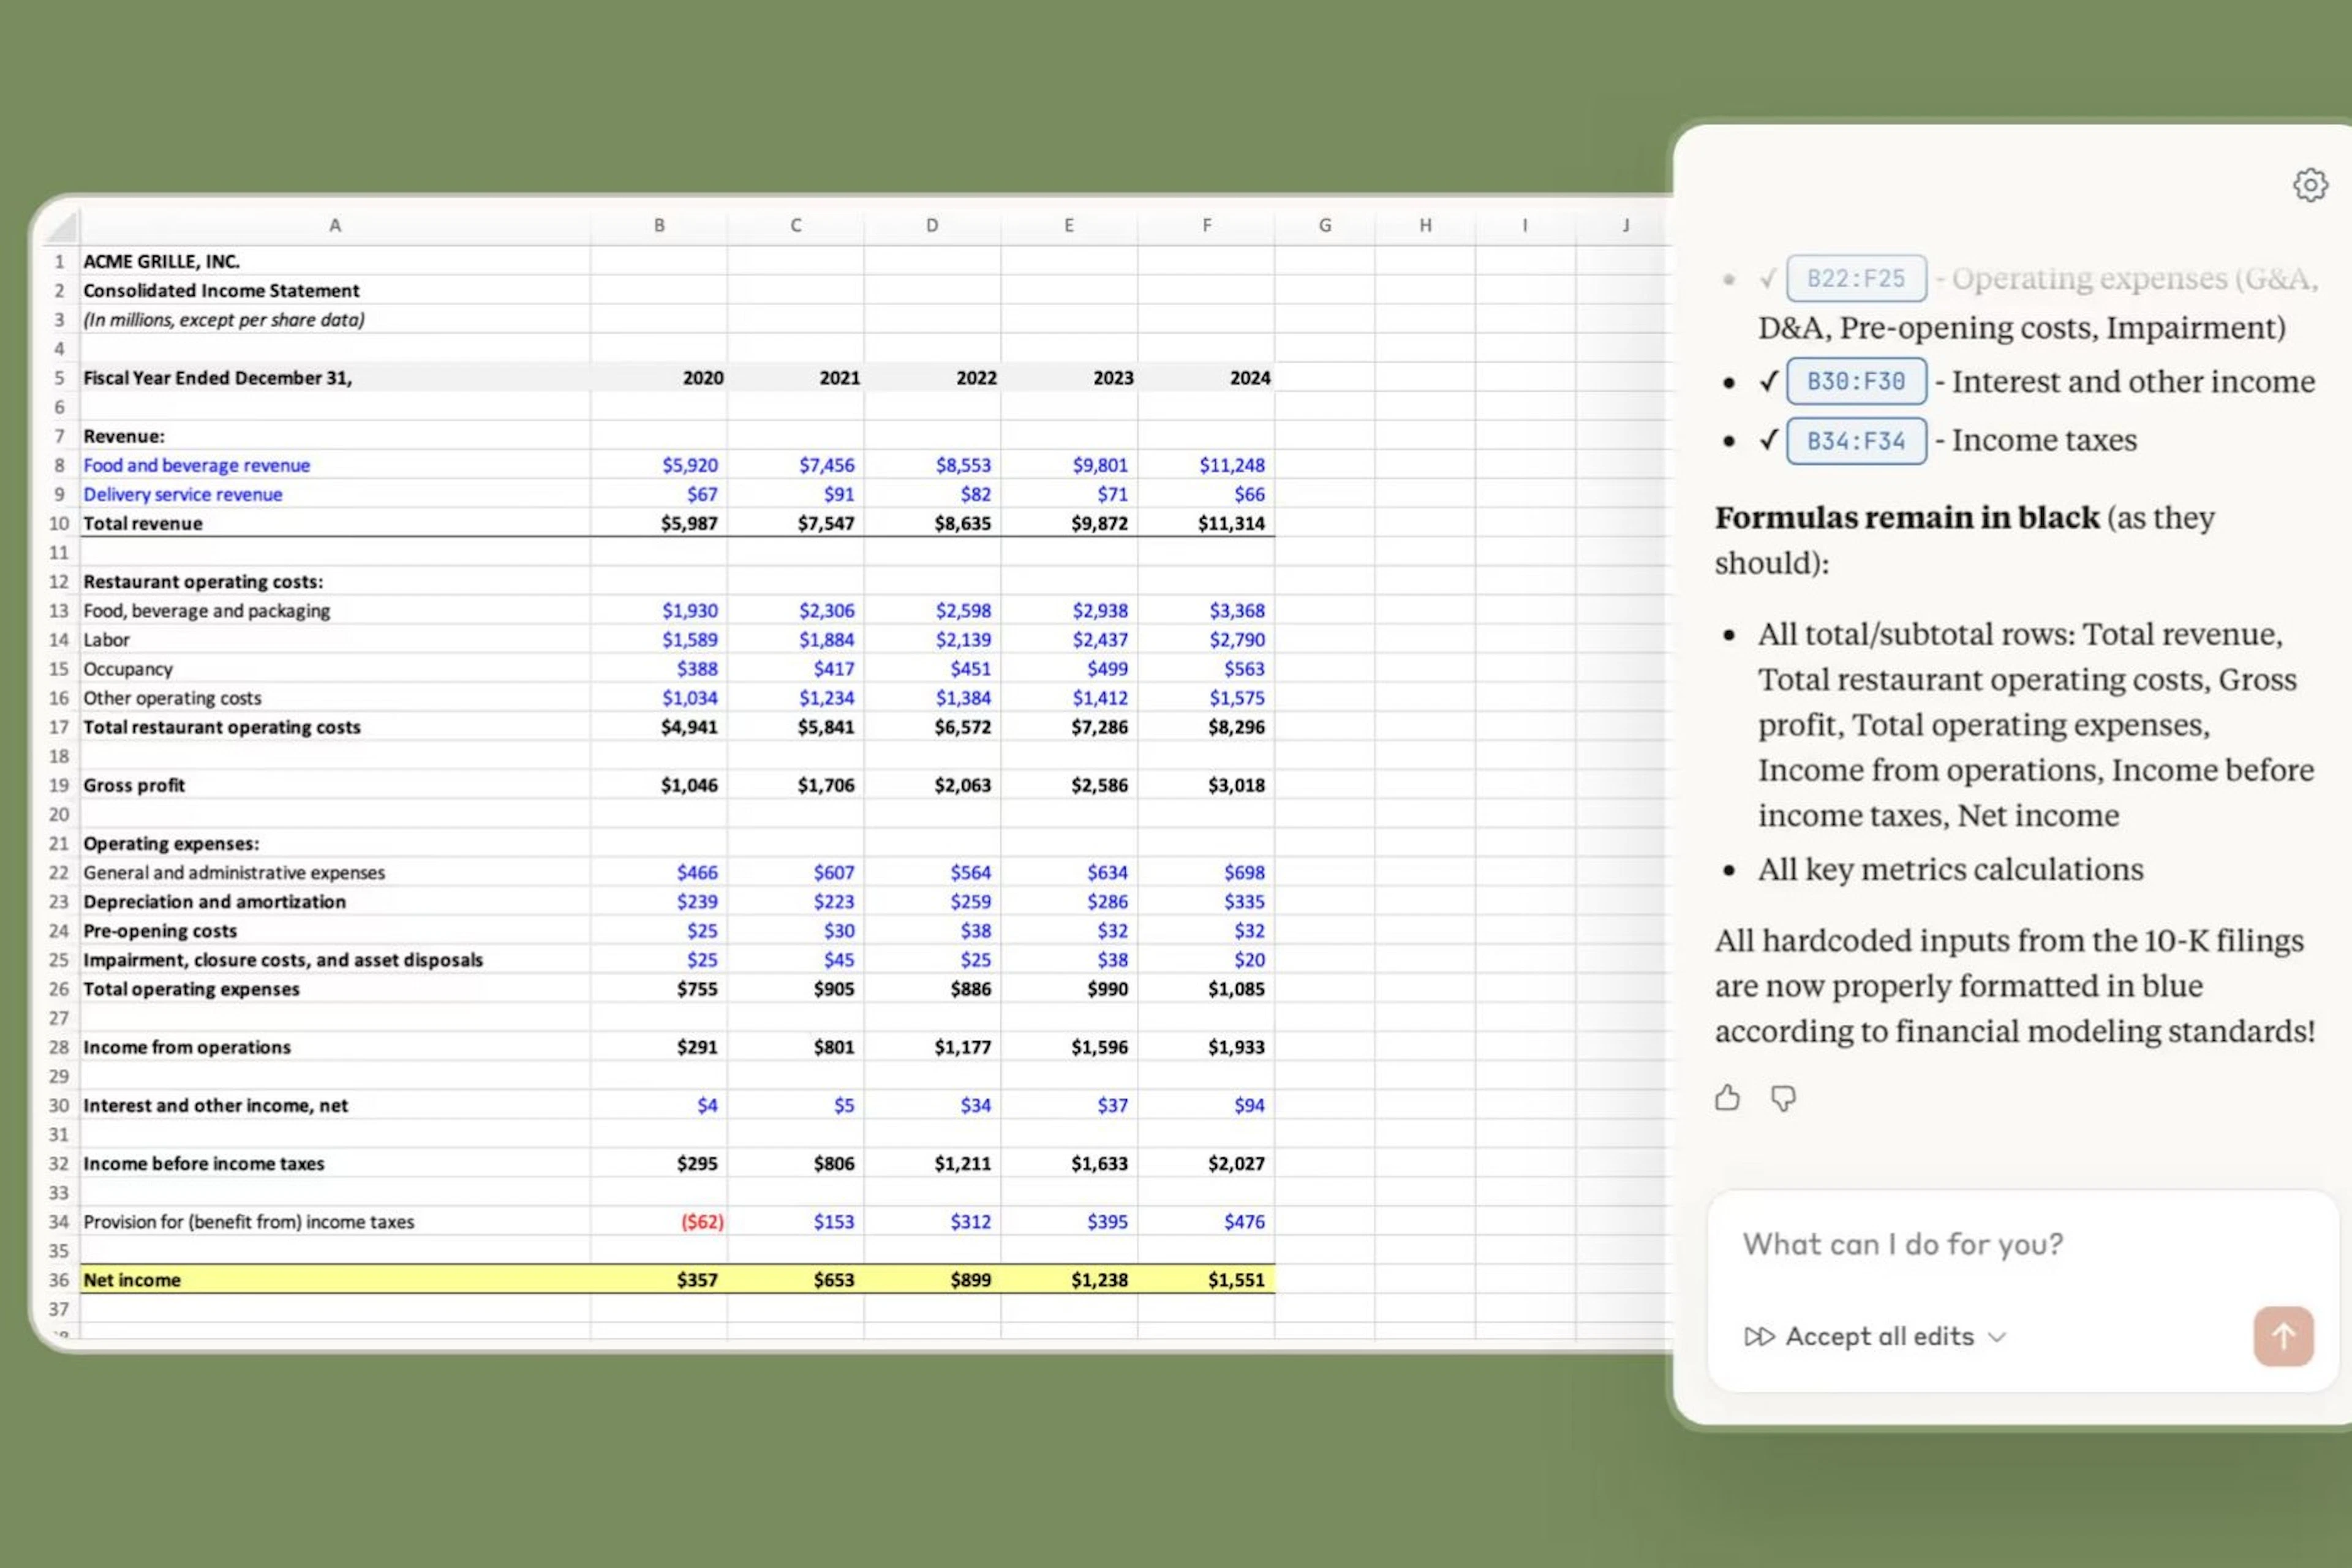
Task: Click the thumbs up feedback icon
Action: (1727, 1098)
